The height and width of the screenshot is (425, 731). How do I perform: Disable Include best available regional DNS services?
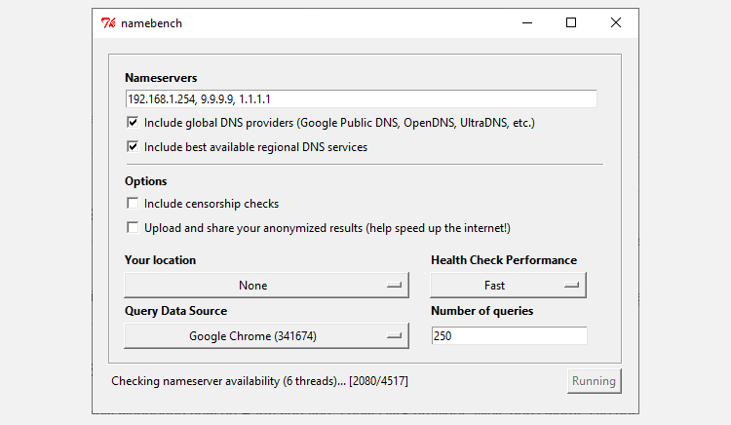coord(132,147)
